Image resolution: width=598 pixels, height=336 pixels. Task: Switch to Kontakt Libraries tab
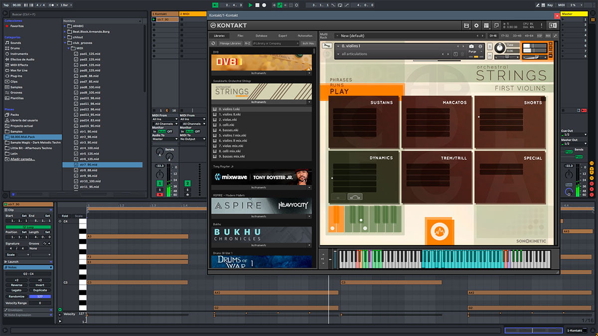[x=219, y=36]
